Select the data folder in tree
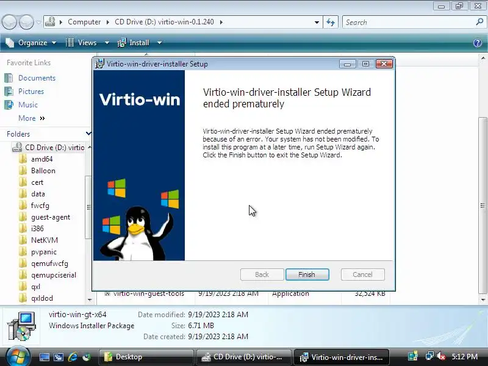The height and width of the screenshot is (366, 488). coord(38,194)
